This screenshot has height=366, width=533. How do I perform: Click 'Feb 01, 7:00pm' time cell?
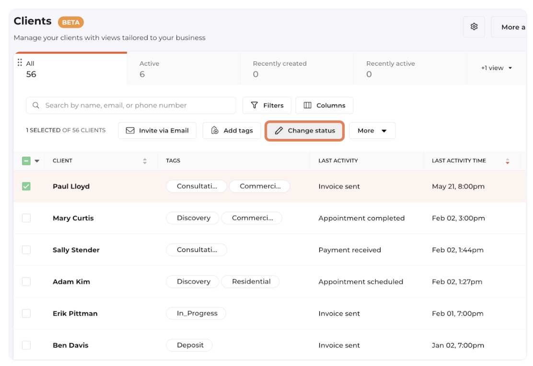458,314
